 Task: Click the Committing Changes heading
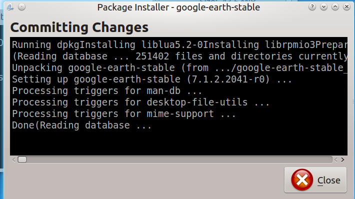[79, 27]
